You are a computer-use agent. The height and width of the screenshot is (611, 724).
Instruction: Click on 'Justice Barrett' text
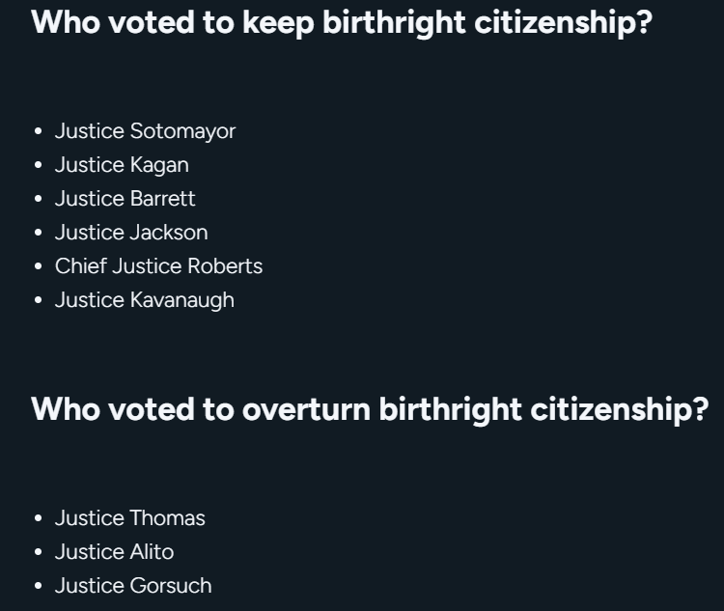pyautogui.click(x=125, y=199)
